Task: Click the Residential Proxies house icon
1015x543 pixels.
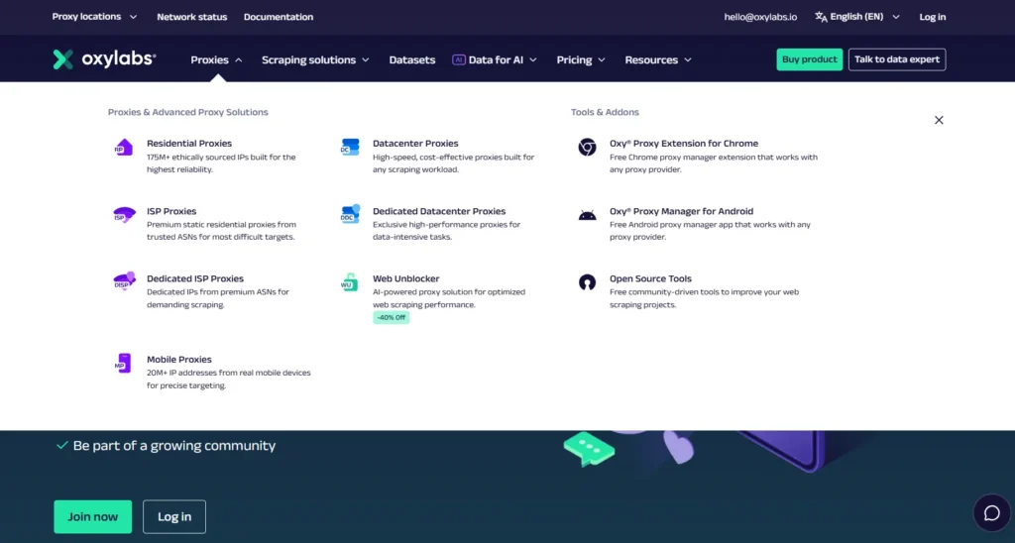Action: (x=124, y=147)
